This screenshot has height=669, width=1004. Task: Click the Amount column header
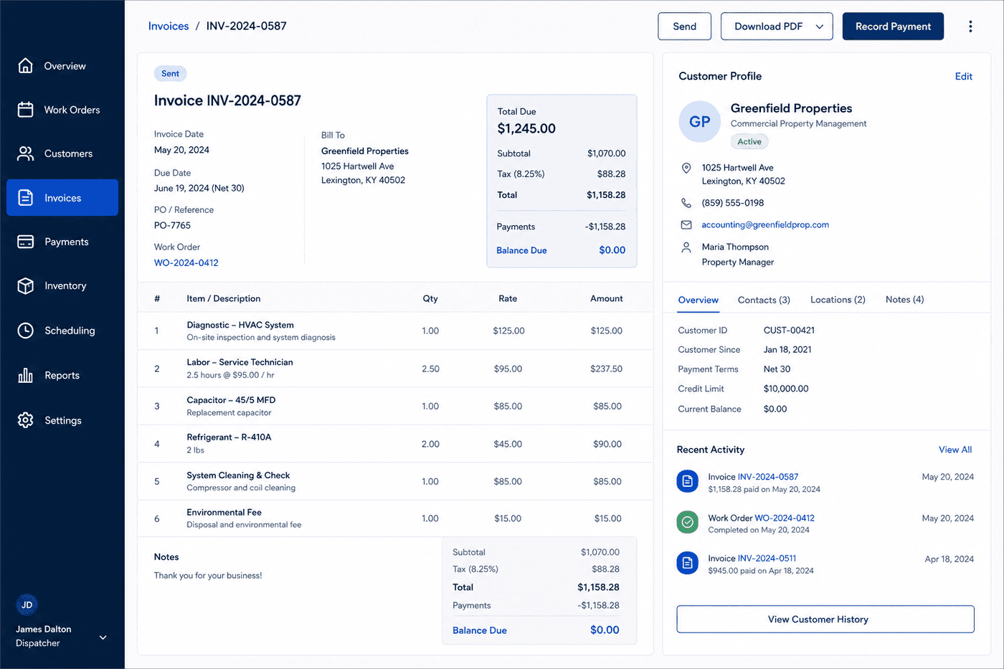[606, 298]
